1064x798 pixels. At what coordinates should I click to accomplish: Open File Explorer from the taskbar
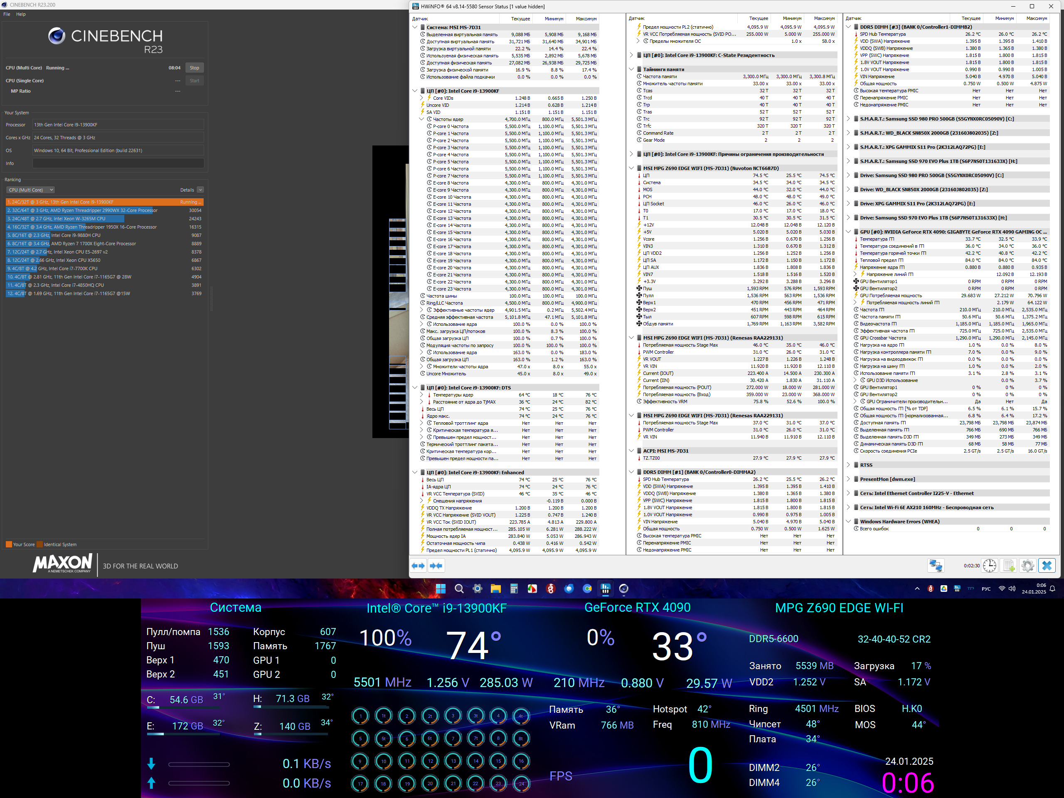[495, 589]
